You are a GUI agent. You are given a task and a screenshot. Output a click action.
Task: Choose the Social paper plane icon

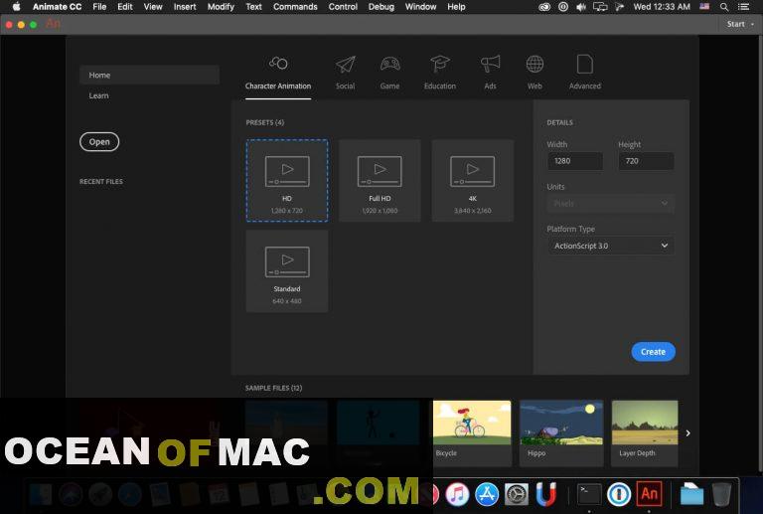pyautogui.click(x=345, y=64)
